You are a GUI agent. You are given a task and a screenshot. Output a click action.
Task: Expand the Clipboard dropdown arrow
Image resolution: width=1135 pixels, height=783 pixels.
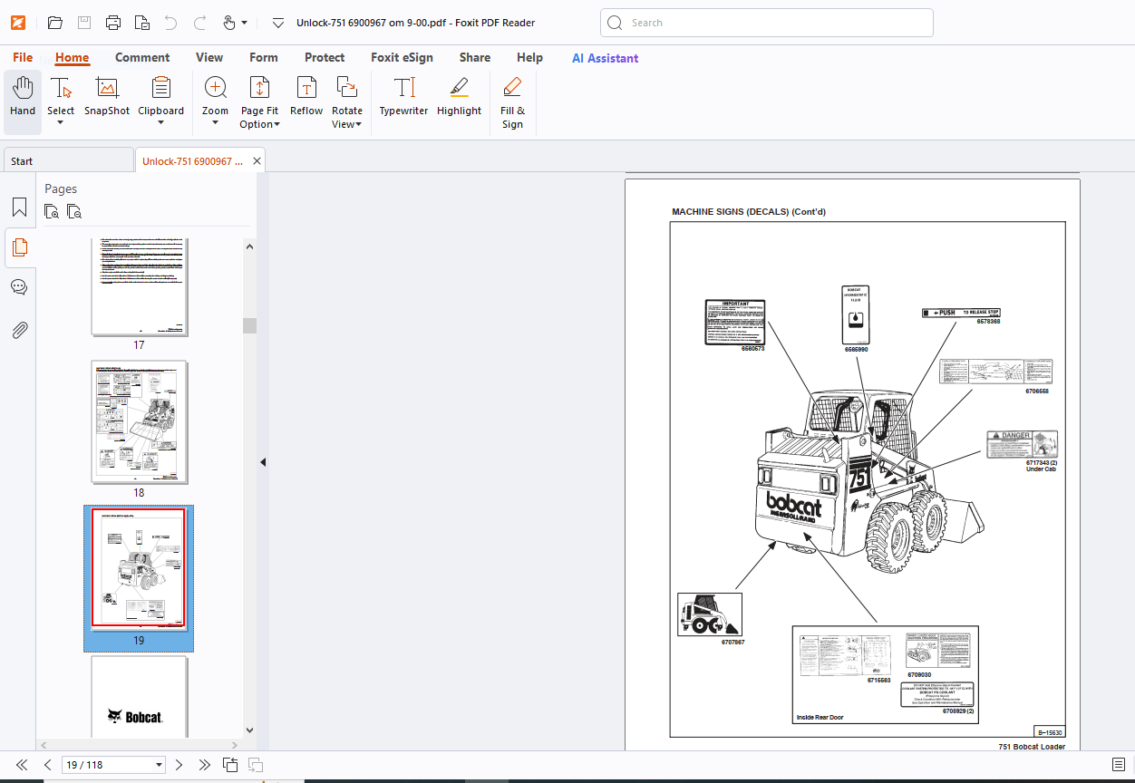point(161,122)
